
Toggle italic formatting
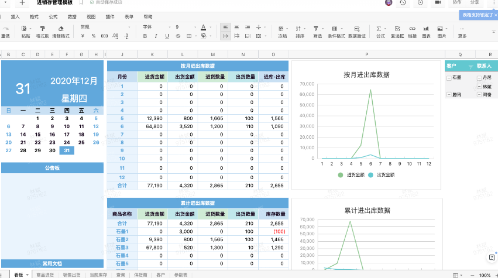coord(156,36)
